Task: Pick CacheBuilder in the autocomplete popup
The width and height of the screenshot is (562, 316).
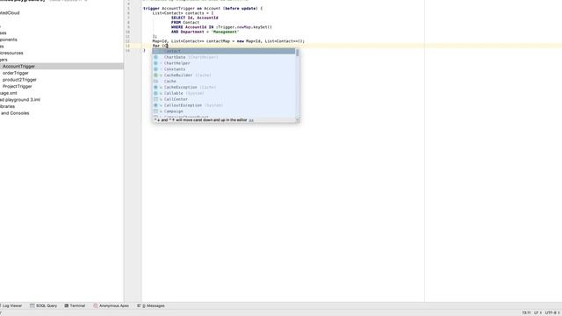Action: pos(224,75)
